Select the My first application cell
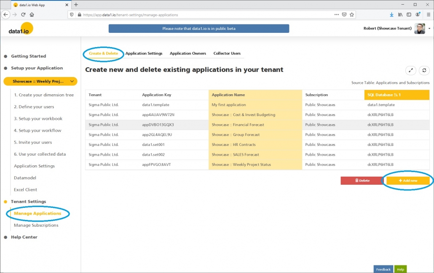 pos(255,105)
